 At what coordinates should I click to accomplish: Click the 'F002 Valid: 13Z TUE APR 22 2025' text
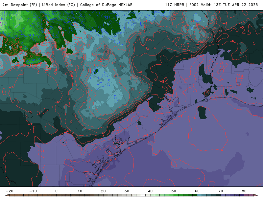coord(224,5)
